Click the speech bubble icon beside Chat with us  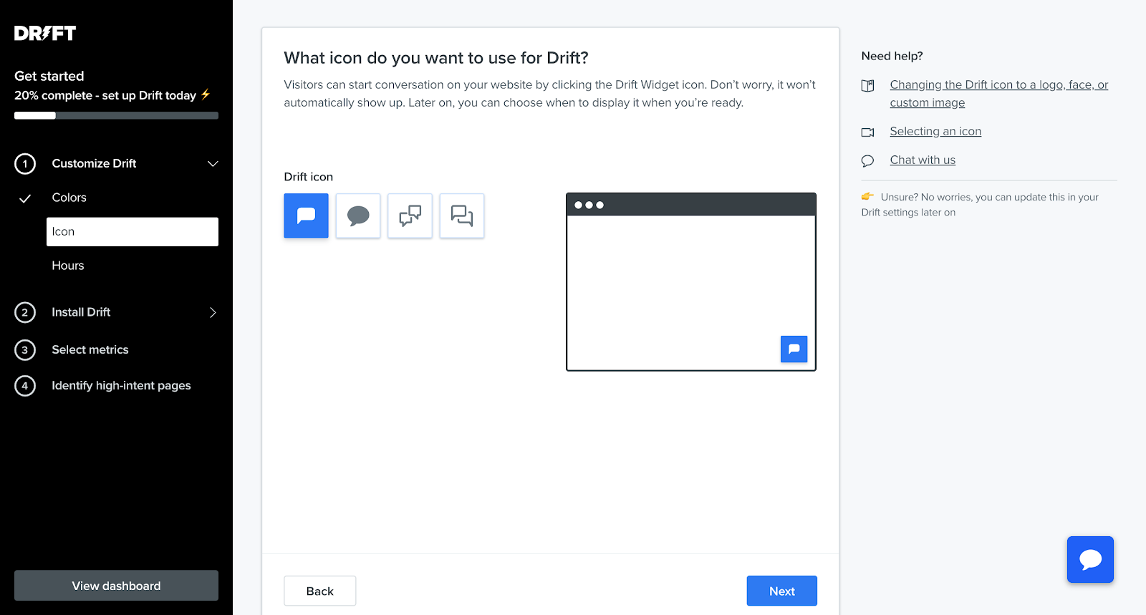point(867,161)
